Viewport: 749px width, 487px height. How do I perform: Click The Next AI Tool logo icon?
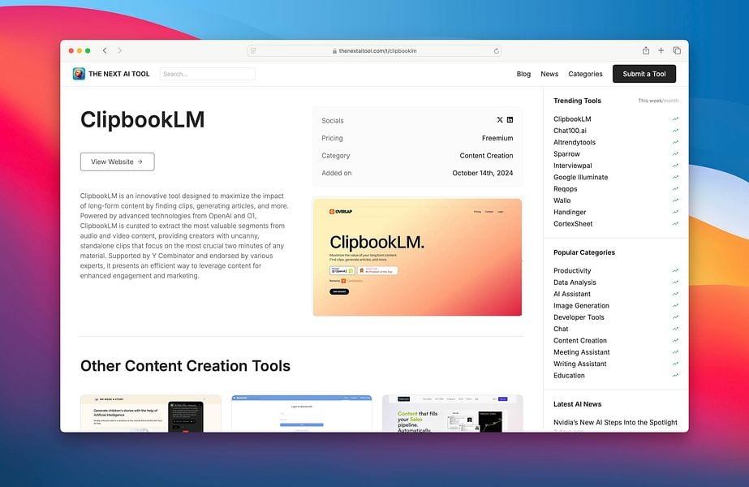(x=79, y=74)
